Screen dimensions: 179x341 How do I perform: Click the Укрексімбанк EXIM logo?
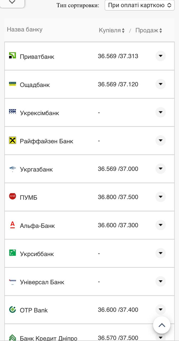[x=13, y=112]
